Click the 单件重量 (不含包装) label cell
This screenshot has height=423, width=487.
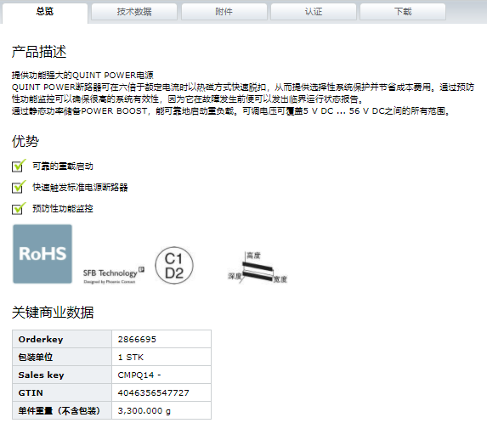click(62, 410)
